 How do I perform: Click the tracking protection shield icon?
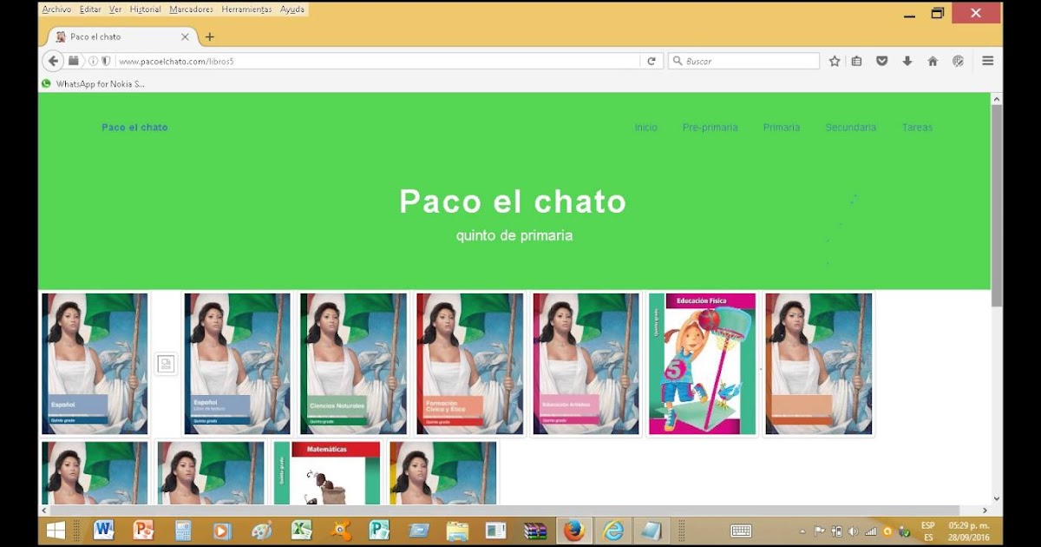coord(106,61)
